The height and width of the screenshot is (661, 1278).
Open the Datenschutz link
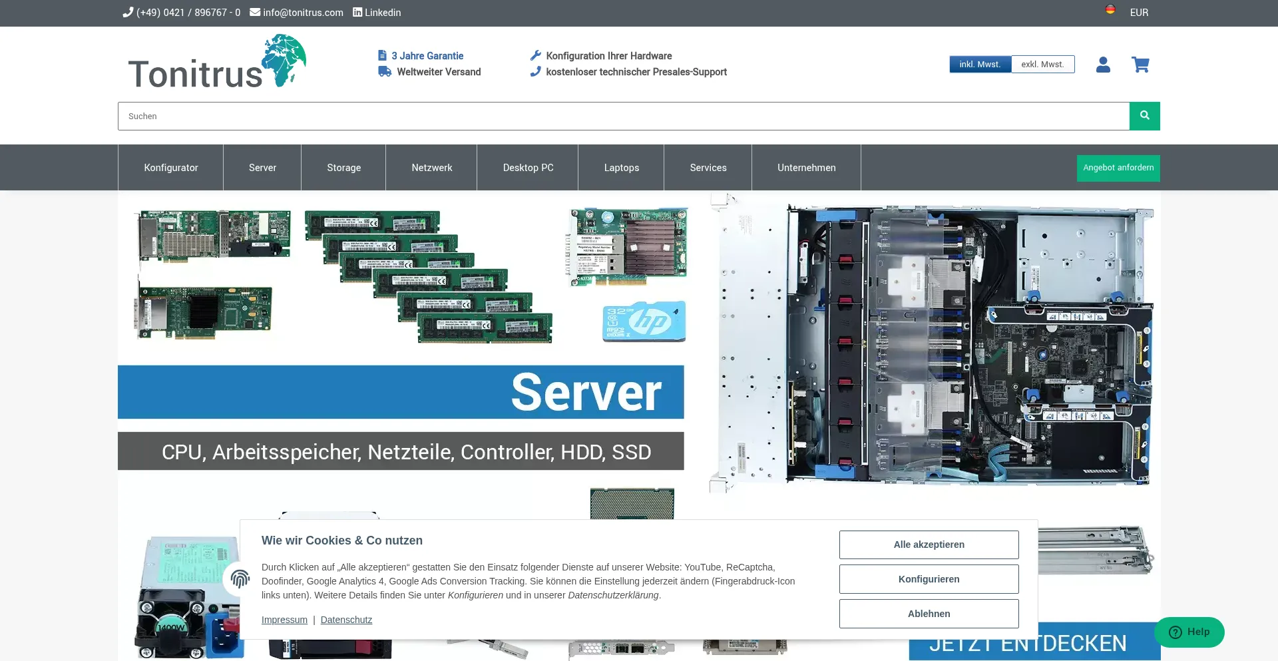pyautogui.click(x=346, y=620)
